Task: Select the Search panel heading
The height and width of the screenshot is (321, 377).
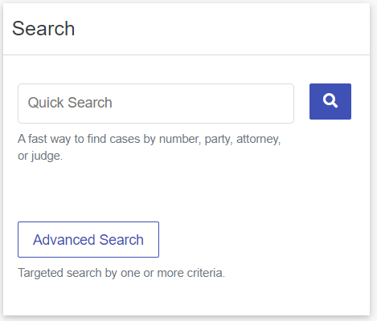Action: click(x=43, y=28)
